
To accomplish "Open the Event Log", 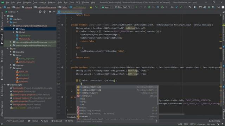I will pyautogui.click(x=214, y=121).
